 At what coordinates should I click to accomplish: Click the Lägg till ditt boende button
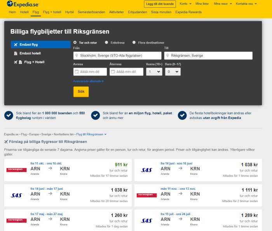[x=160, y=4]
